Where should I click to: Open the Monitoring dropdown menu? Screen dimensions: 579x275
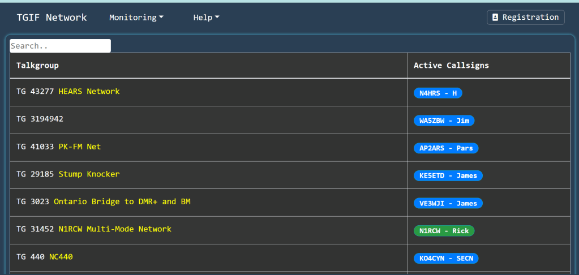coord(136,18)
